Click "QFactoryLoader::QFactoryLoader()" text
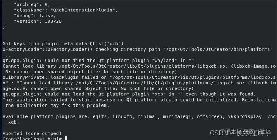The width and height of the screenshot is (277, 140). [47, 49]
